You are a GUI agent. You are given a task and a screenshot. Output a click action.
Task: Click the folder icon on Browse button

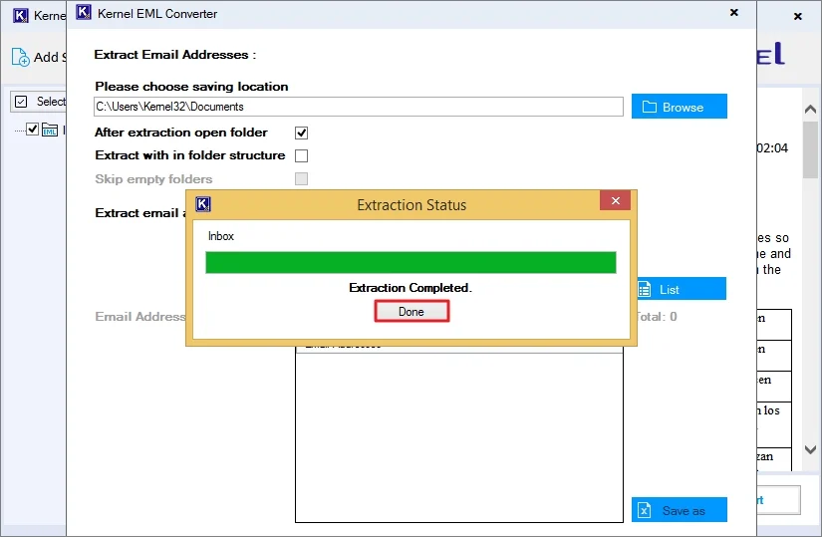pos(648,107)
